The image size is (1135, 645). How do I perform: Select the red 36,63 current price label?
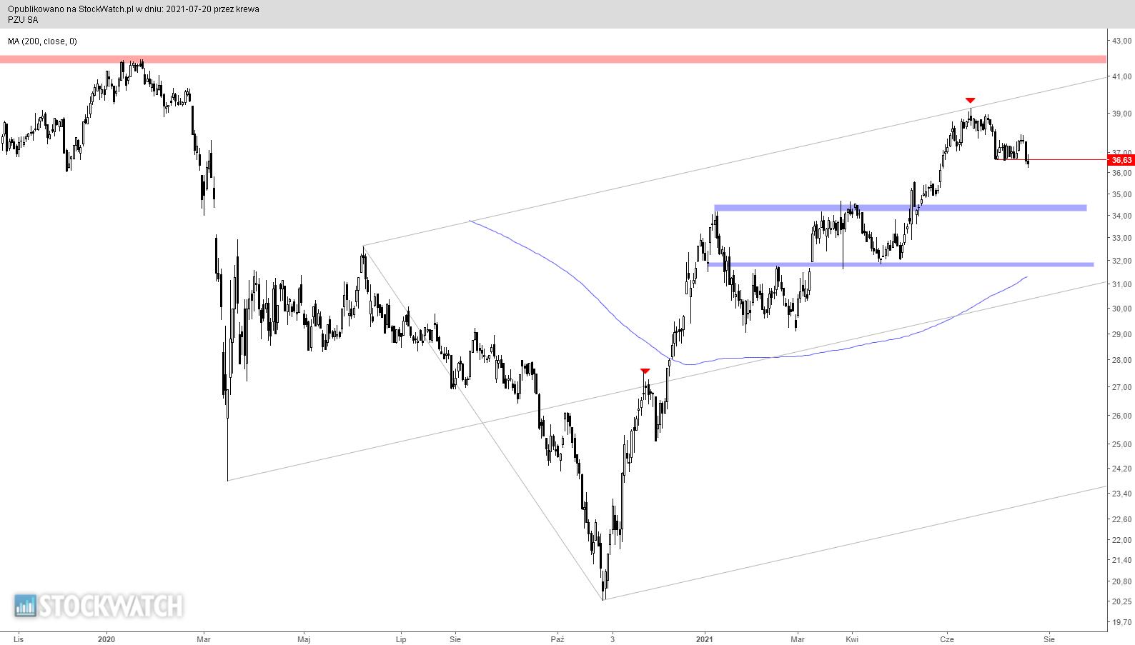pyautogui.click(x=1122, y=160)
